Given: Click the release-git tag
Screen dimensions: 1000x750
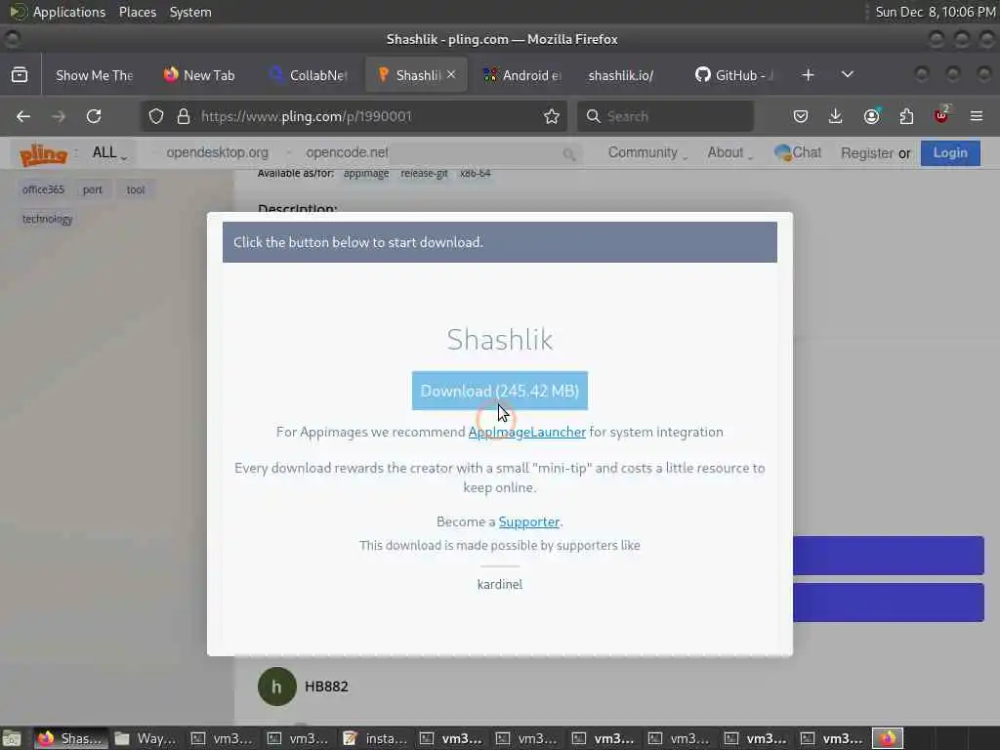Looking at the screenshot, I should coord(424,174).
